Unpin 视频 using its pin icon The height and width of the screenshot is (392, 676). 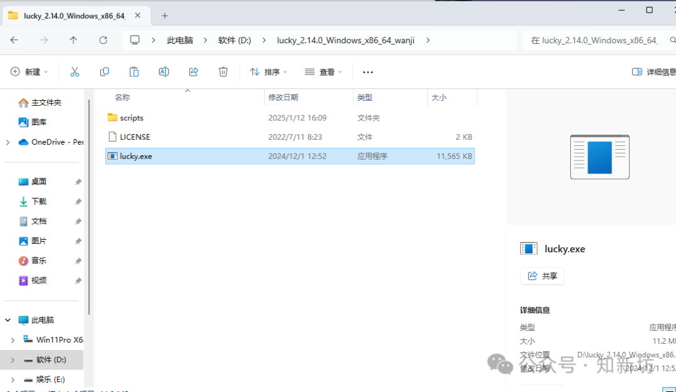pyautogui.click(x=78, y=281)
